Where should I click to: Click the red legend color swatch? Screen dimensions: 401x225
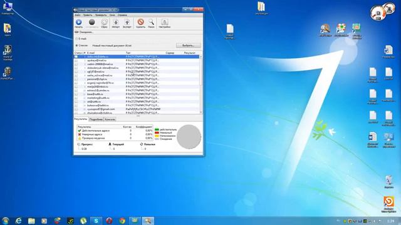[x=157, y=133]
